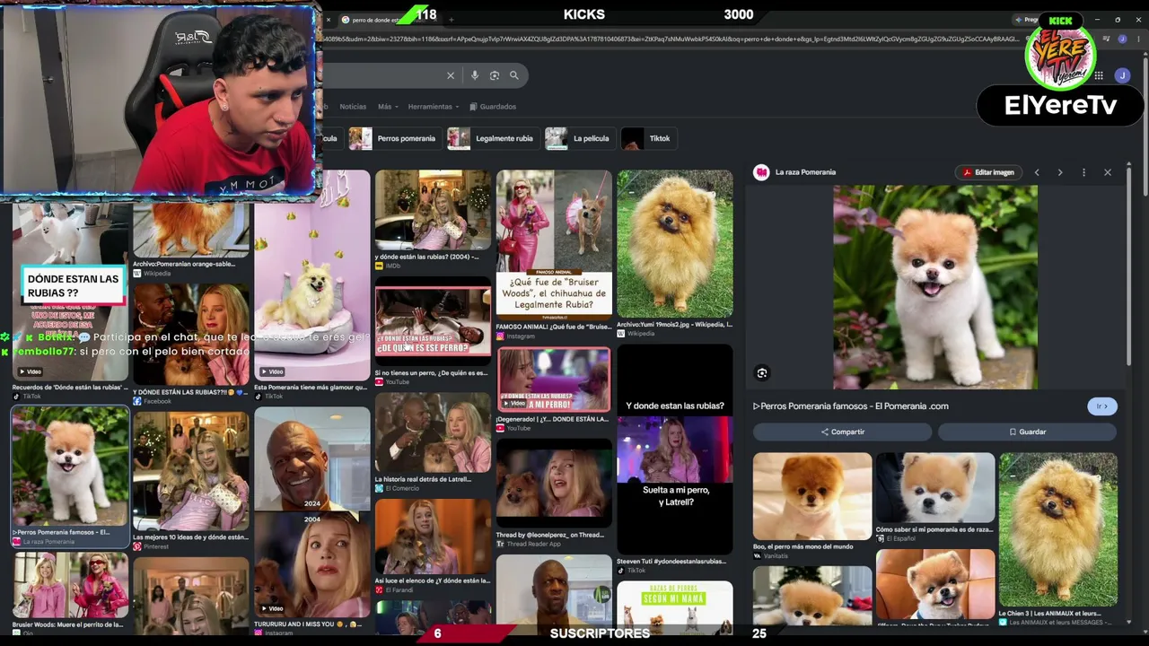Click the large Pomeranian preview image

pyautogui.click(x=935, y=287)
